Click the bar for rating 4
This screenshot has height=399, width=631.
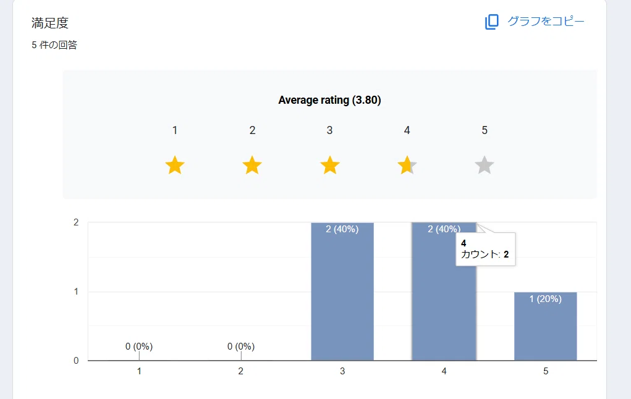(444, 291)
